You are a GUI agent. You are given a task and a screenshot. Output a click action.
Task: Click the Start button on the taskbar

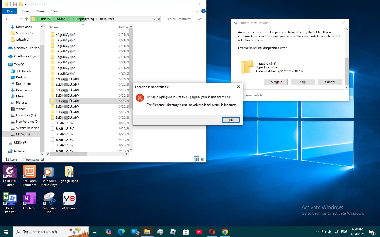[x=6, y=232]
